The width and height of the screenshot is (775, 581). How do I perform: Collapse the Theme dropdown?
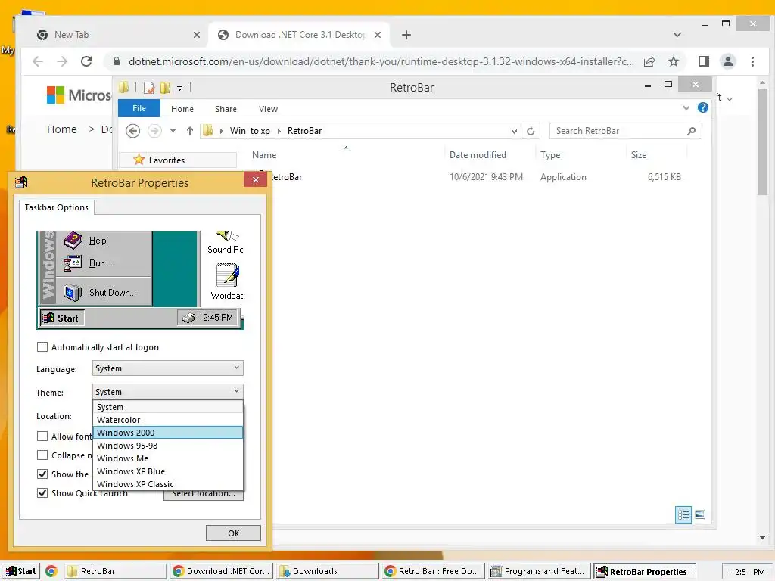(167, 392)
